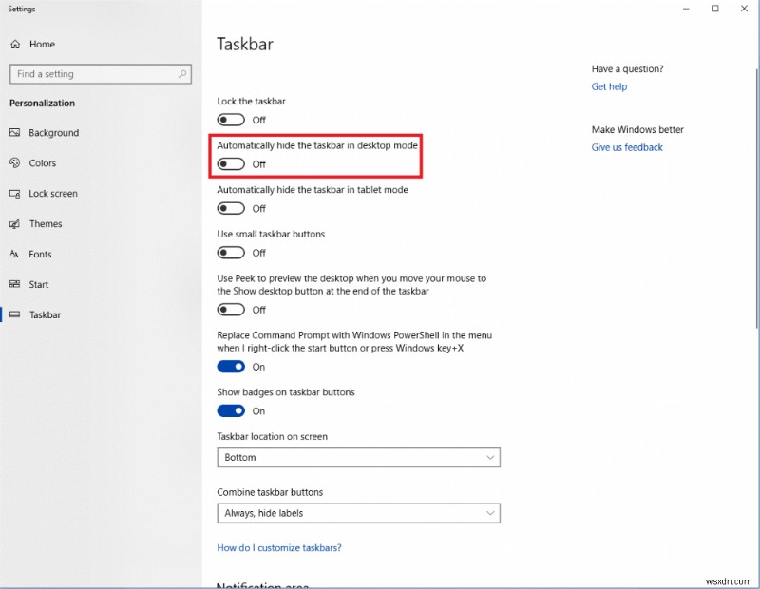Open the Taskbar settings page
The height and width of the screenshot is (589, 760).
46,314
